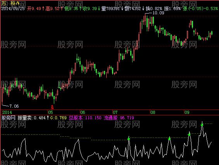
Task: Select the 08 month marker on timeline
Action: 153,112
